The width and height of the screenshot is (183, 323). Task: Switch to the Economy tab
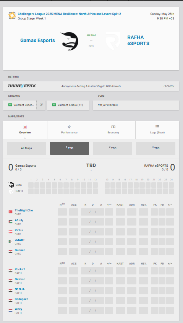113,130
